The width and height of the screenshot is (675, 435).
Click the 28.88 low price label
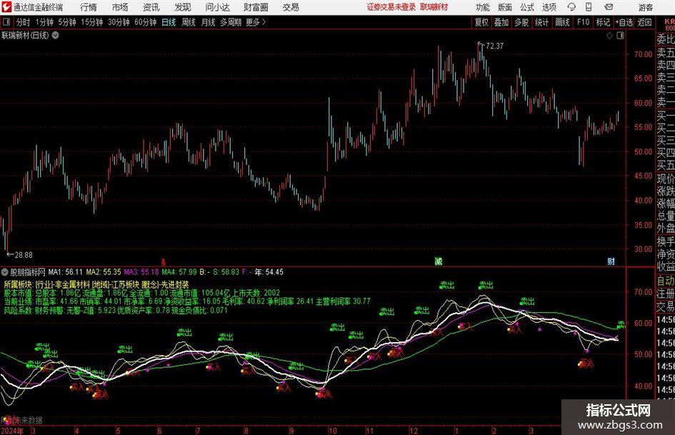coord(24,255)
